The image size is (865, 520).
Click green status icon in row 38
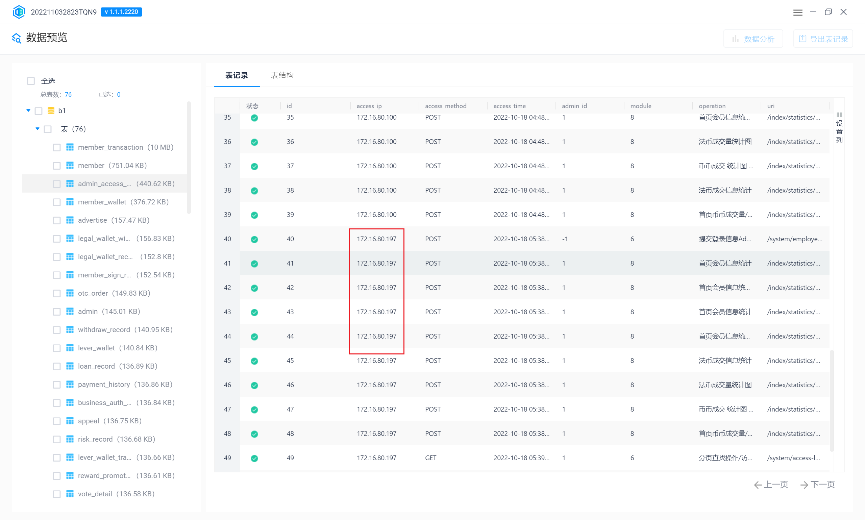pos(254,191)
